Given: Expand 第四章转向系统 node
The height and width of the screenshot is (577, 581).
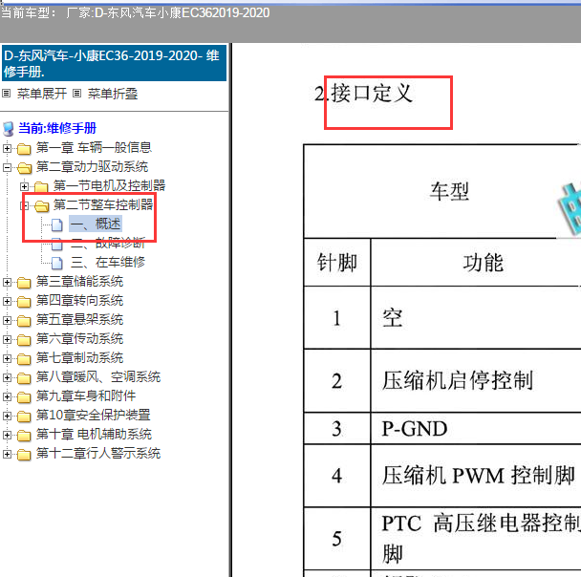Looking at the screenshot, I should (7, 302).
